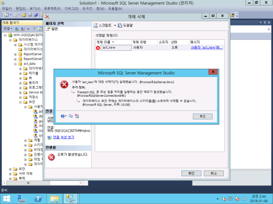Open Server Manager from taskbar
Image resolution: width=273 pixels, height=204 pixels.
click(x=22, y=199)
